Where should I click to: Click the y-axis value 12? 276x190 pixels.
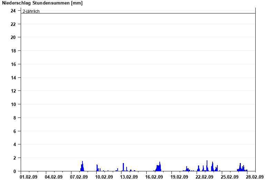[13, 91]
